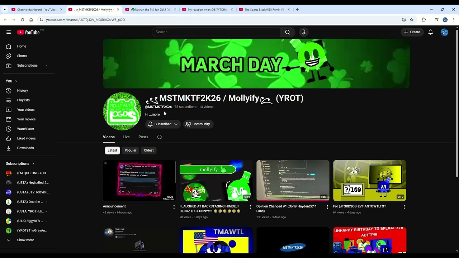This screenshot has width=459, height=258.
Task: Select the Popular sort chip
Action: (x=131, y=150)
